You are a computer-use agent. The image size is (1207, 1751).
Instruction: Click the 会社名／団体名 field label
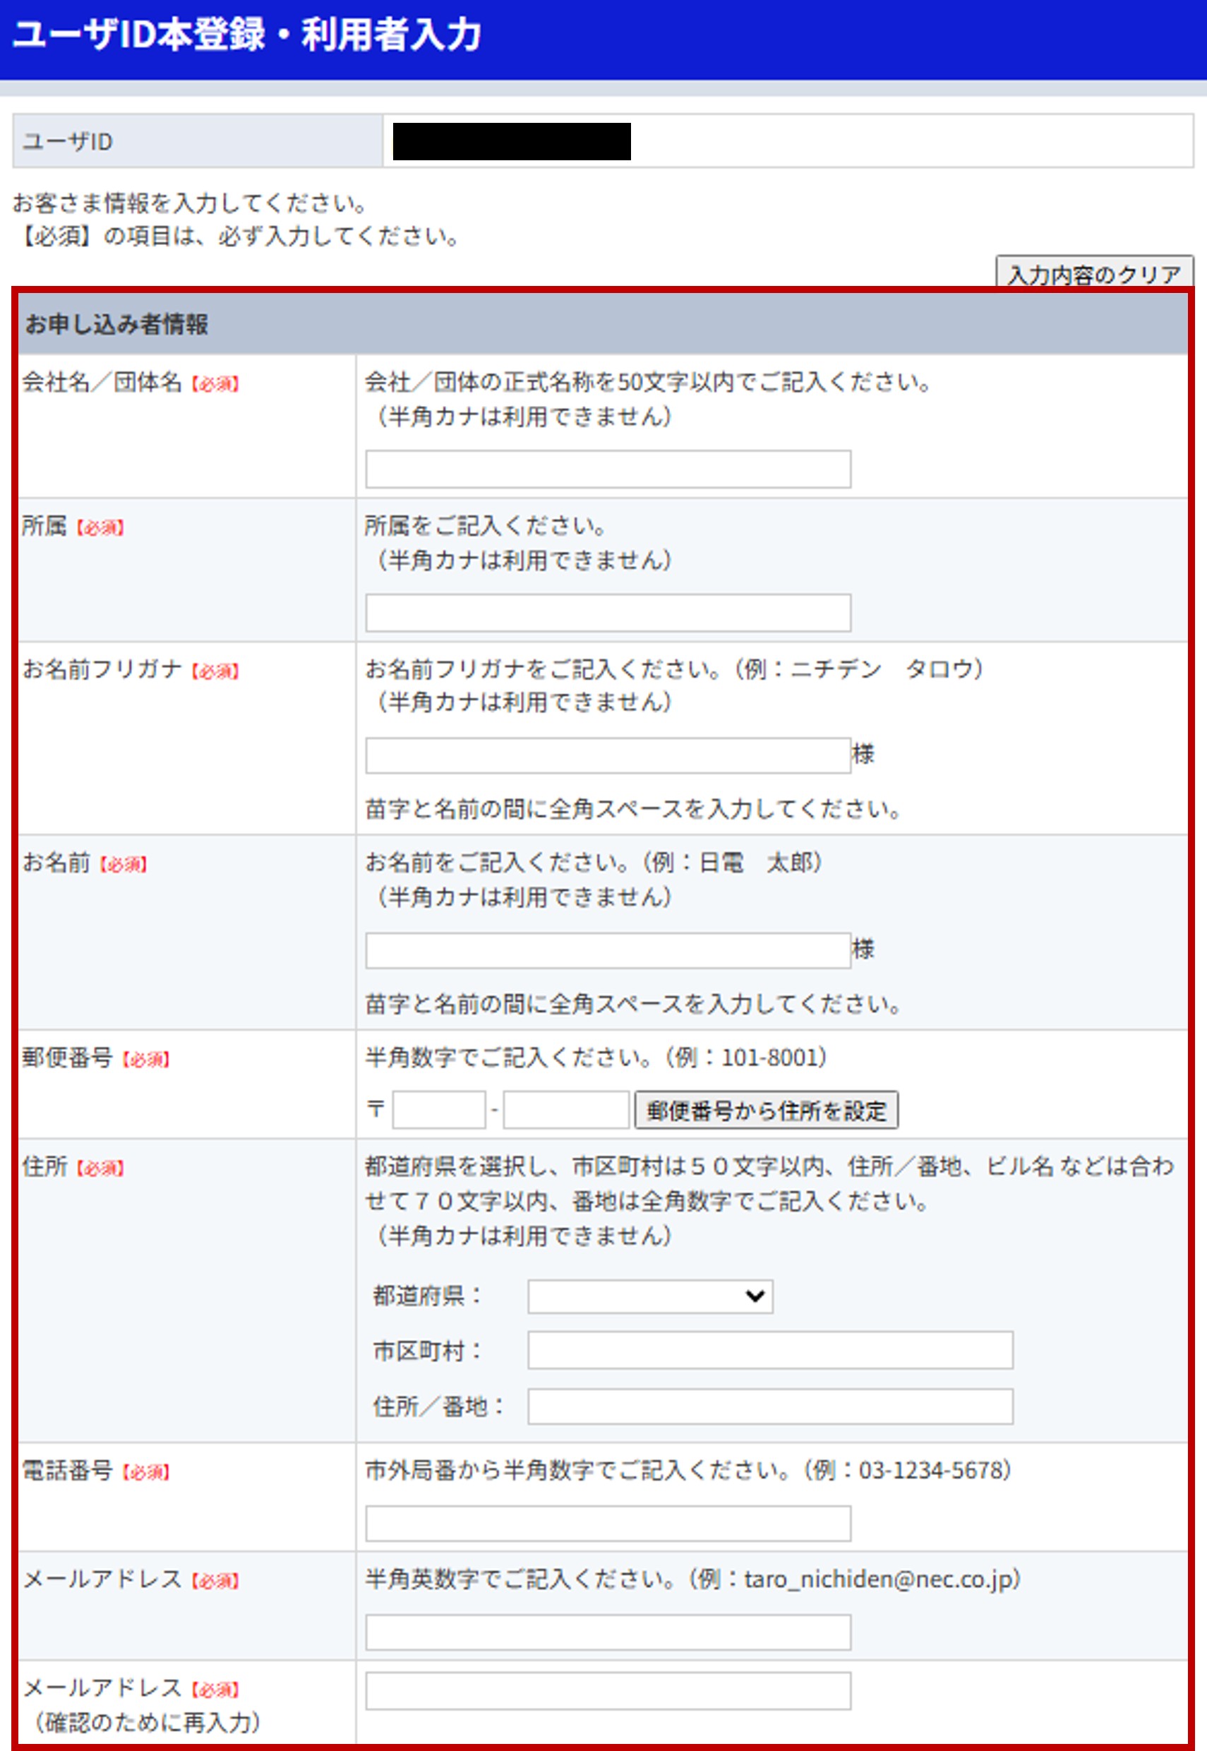tap(102, 383)
